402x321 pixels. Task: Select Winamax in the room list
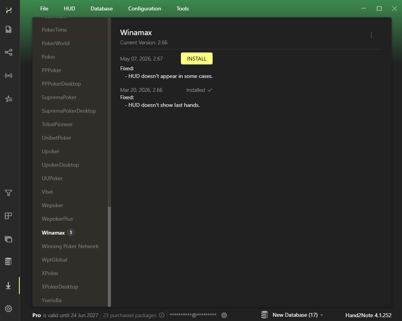click(53, 233)
